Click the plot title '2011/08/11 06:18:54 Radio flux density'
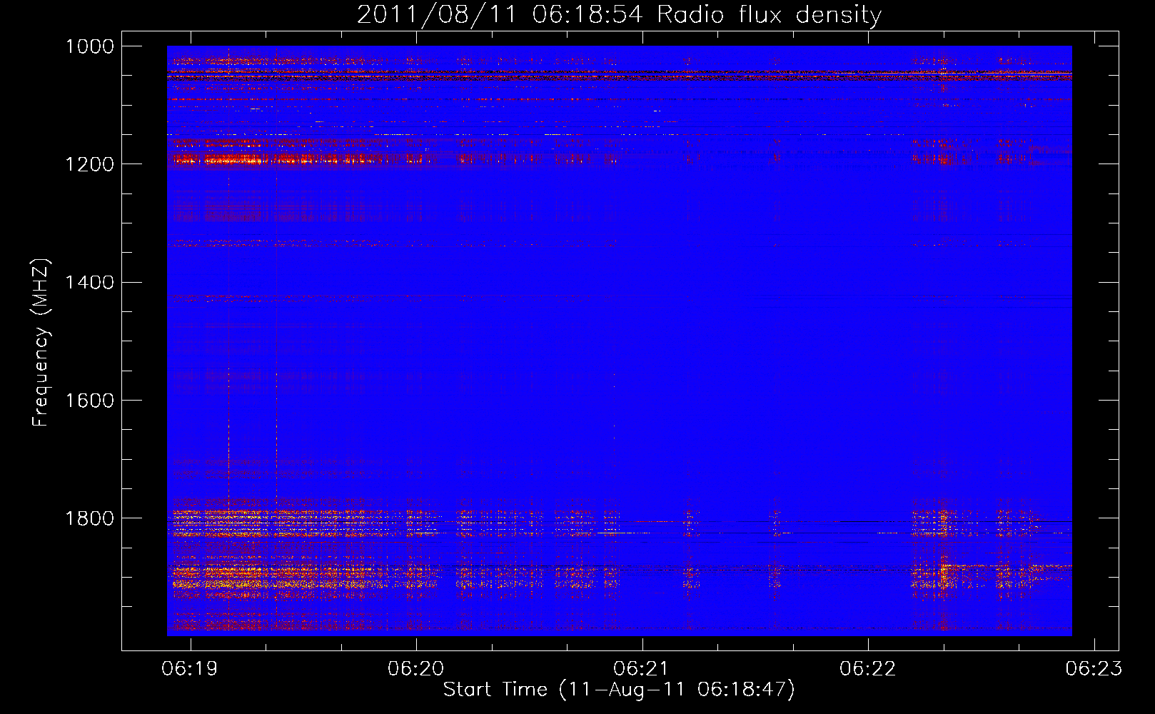 (619, 15)
